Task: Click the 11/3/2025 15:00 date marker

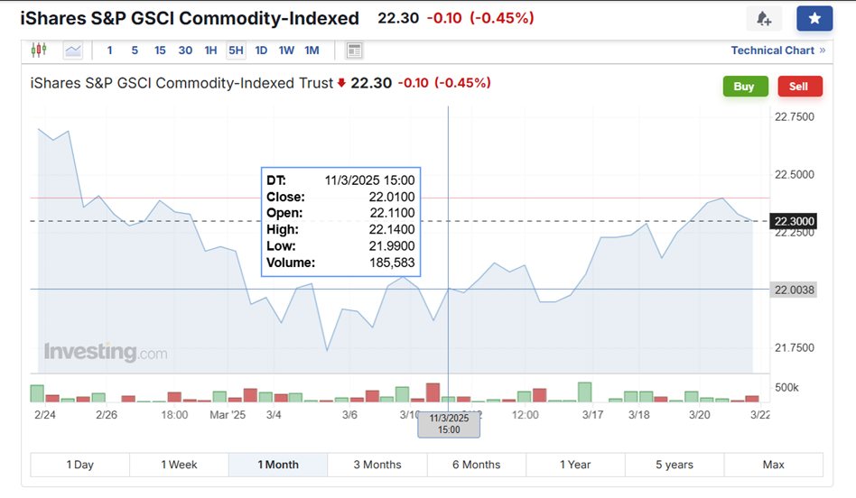Action: (x=449, y=424)
